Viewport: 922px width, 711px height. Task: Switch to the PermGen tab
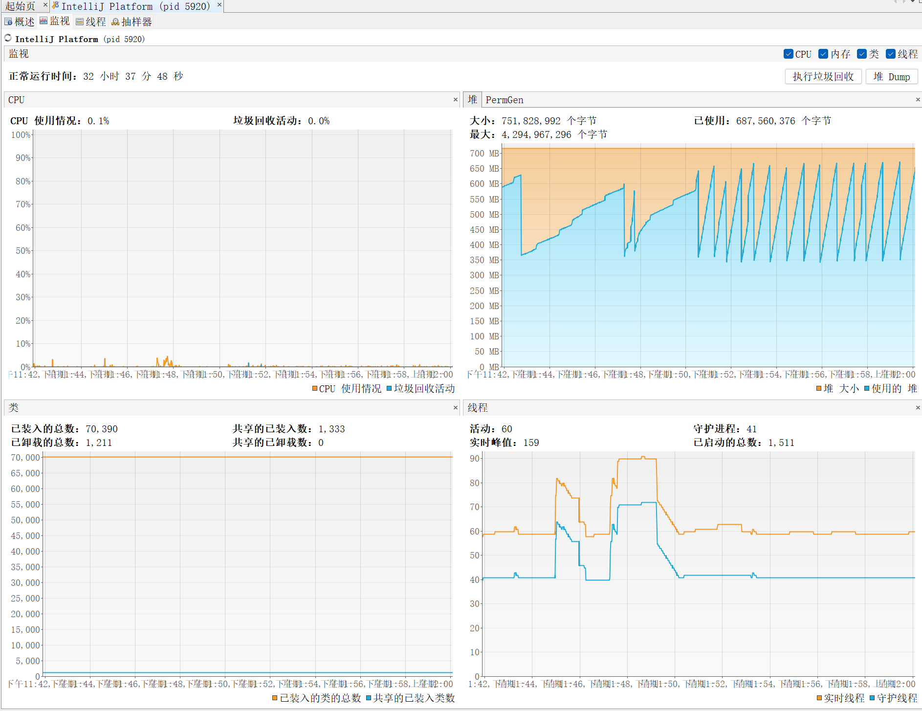[505, 100]
